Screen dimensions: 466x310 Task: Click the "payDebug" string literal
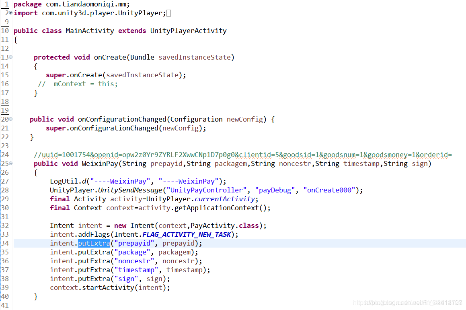(275, 190)
